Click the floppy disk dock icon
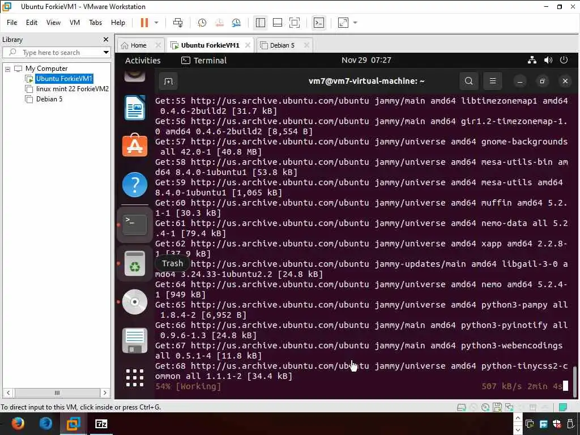Screen dimensions: 580x435 point(135,340)
